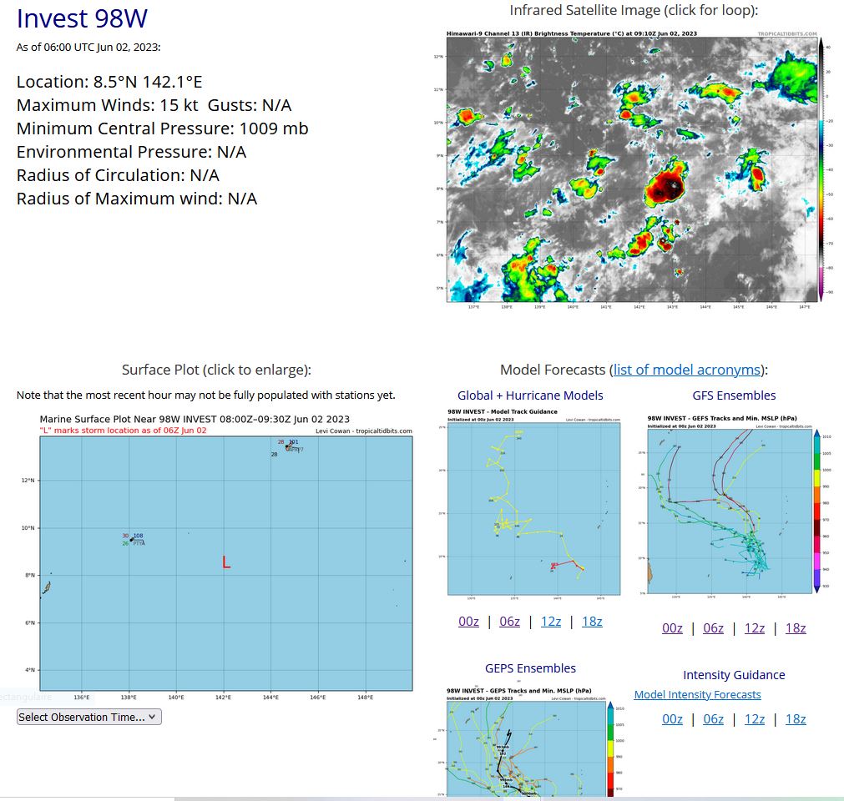Open the Model Intensity Forecasts link

tap(697, 694)
